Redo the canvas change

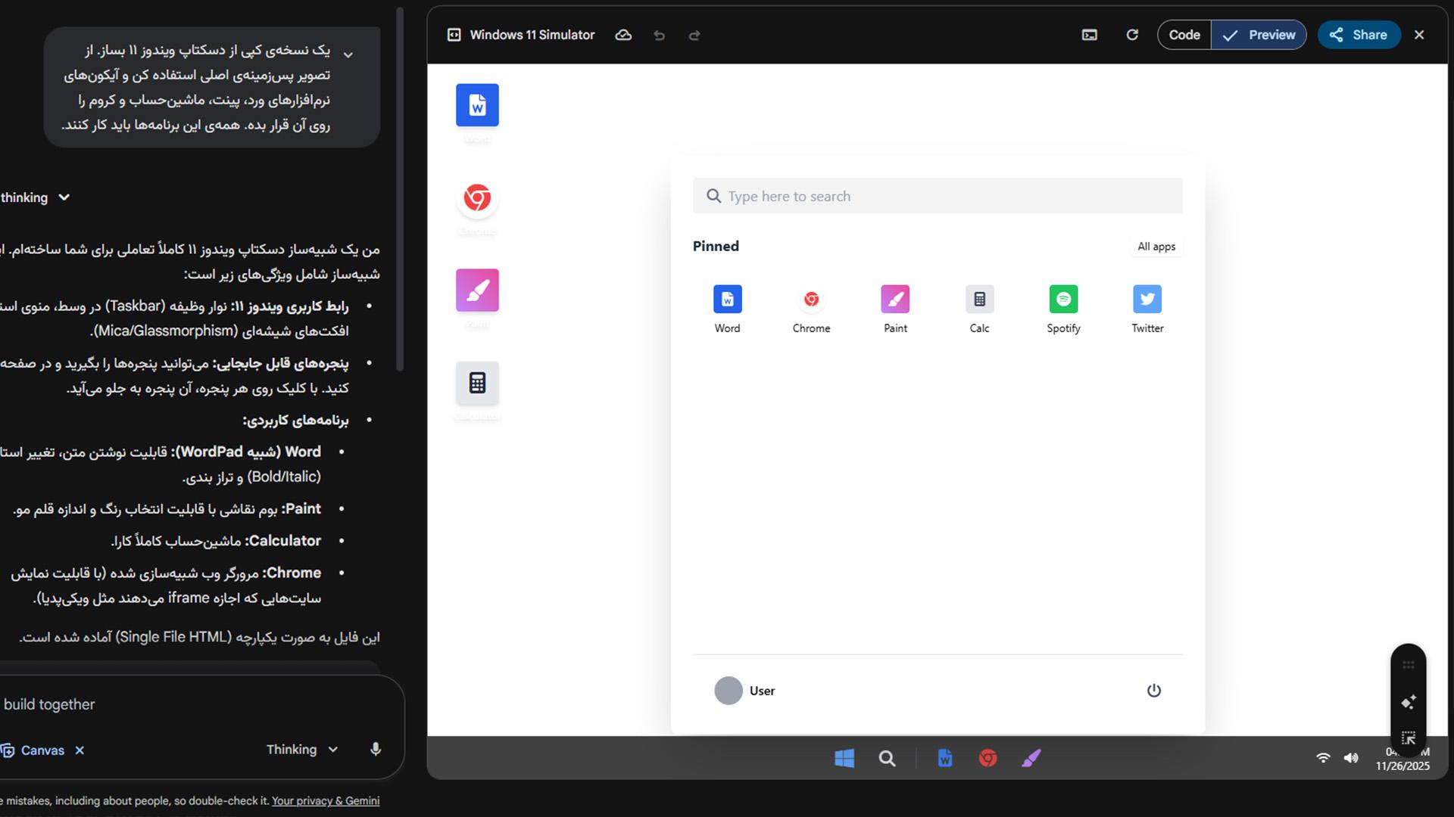(694, 35)
